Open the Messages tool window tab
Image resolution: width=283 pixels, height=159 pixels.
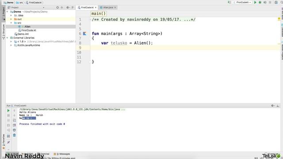(62, 154)
